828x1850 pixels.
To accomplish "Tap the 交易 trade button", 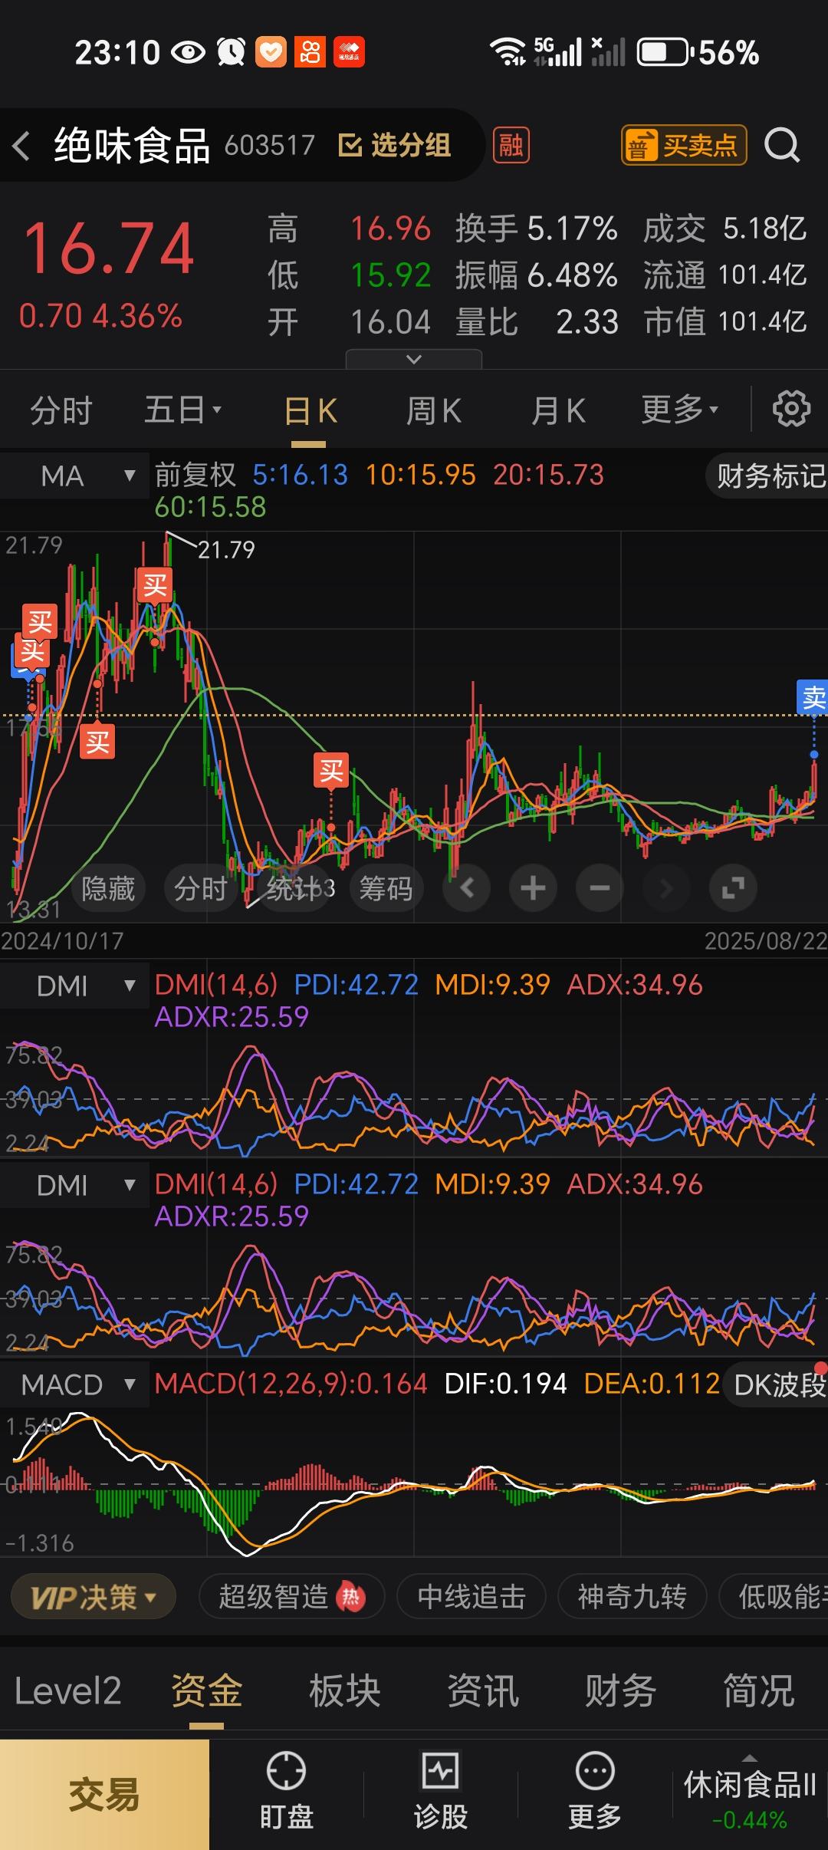I will (104, 1795).
